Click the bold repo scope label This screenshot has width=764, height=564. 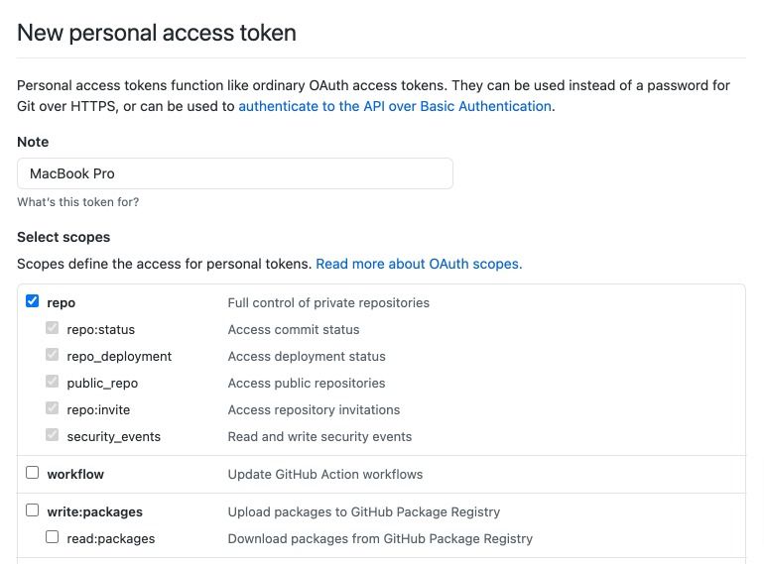tap(62, 303)
